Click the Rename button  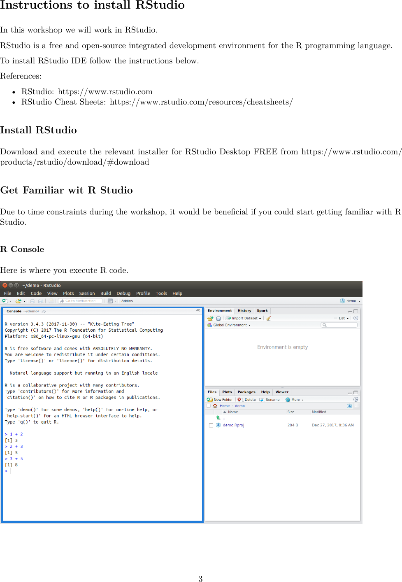pyautogui.click(x=270, y=400)
